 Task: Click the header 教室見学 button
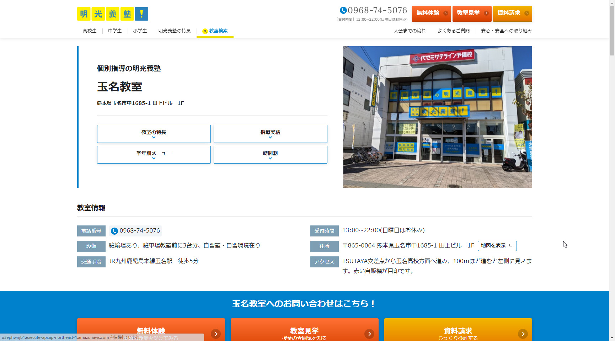click(472, 14)
